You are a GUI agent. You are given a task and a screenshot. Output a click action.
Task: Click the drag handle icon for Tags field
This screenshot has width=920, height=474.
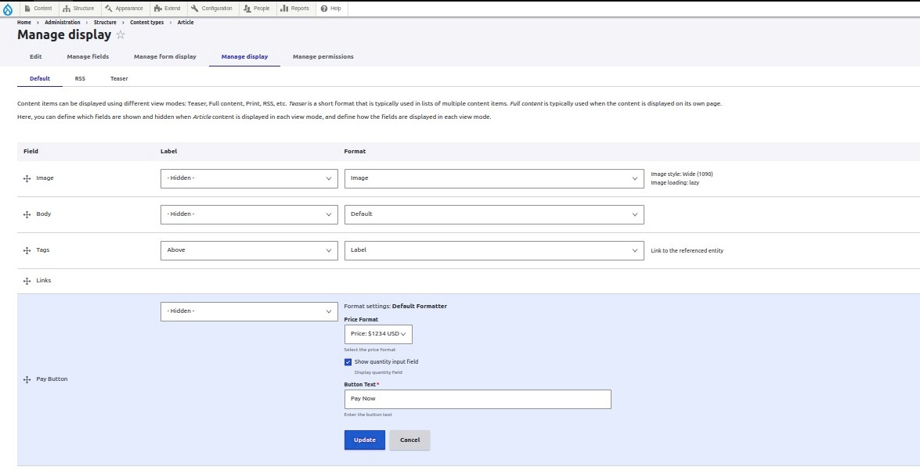pyautogui.click(x=27, y=250)
